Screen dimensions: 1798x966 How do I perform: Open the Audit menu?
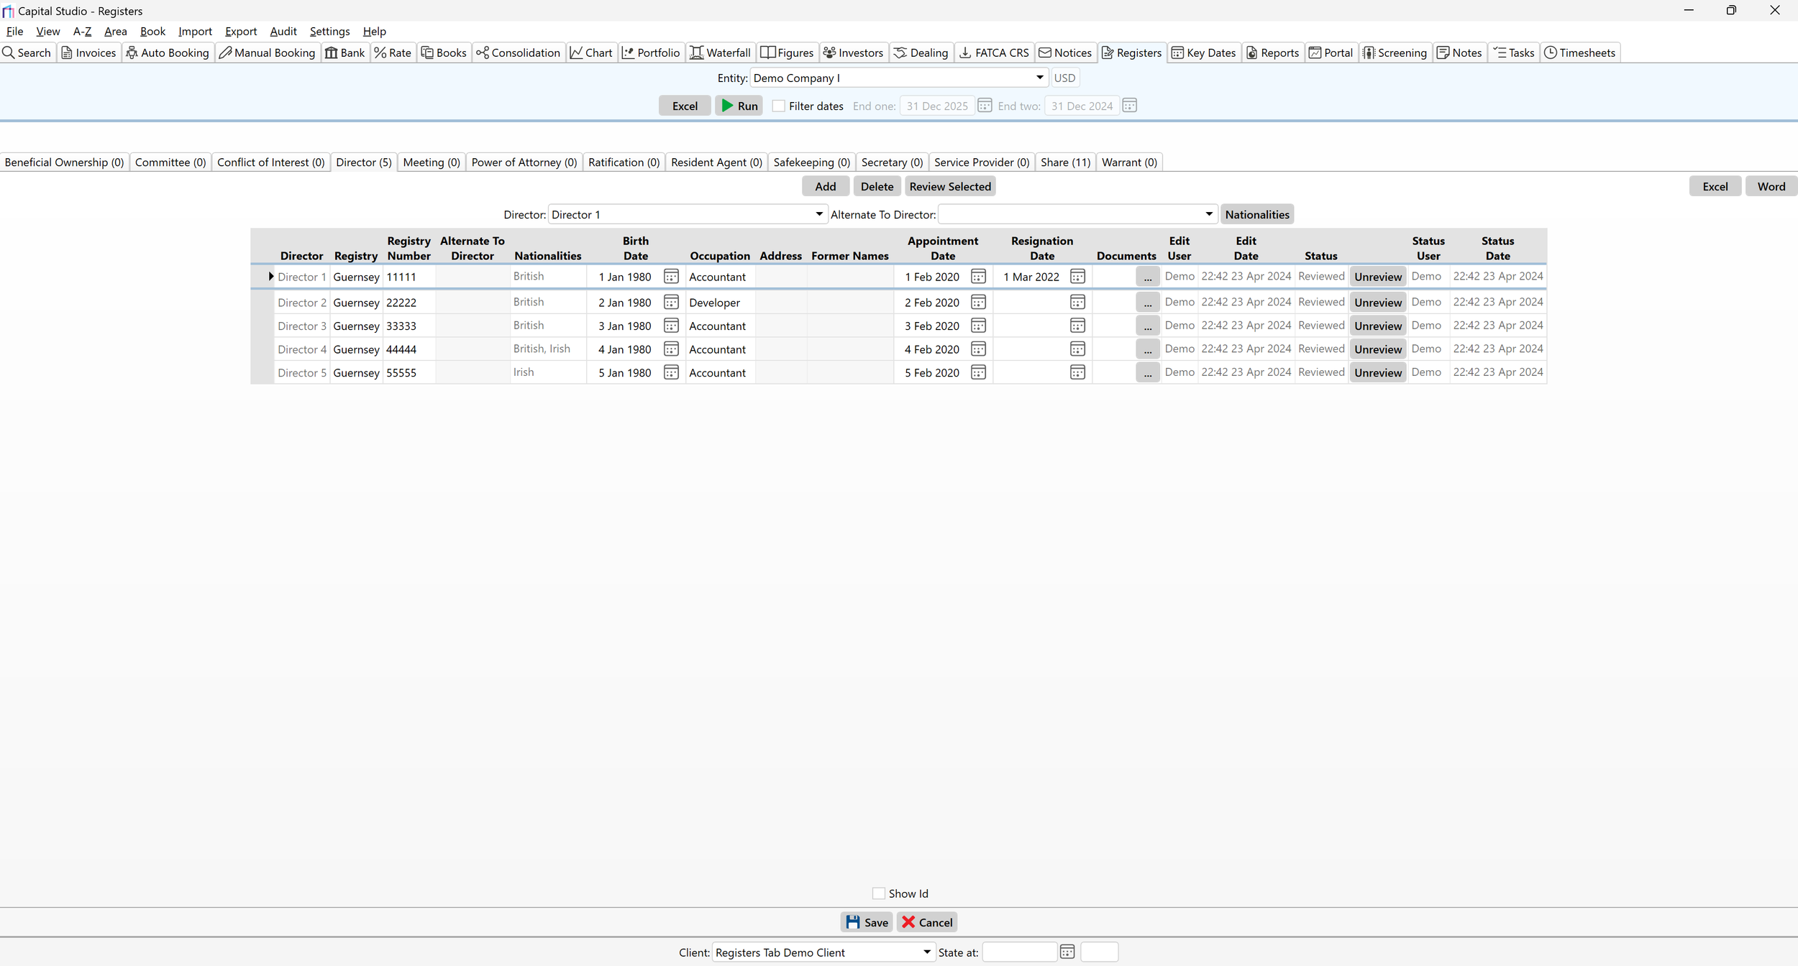[x=283, y=32]
